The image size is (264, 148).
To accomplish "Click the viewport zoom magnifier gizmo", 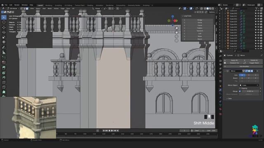I will pos(177,28).
